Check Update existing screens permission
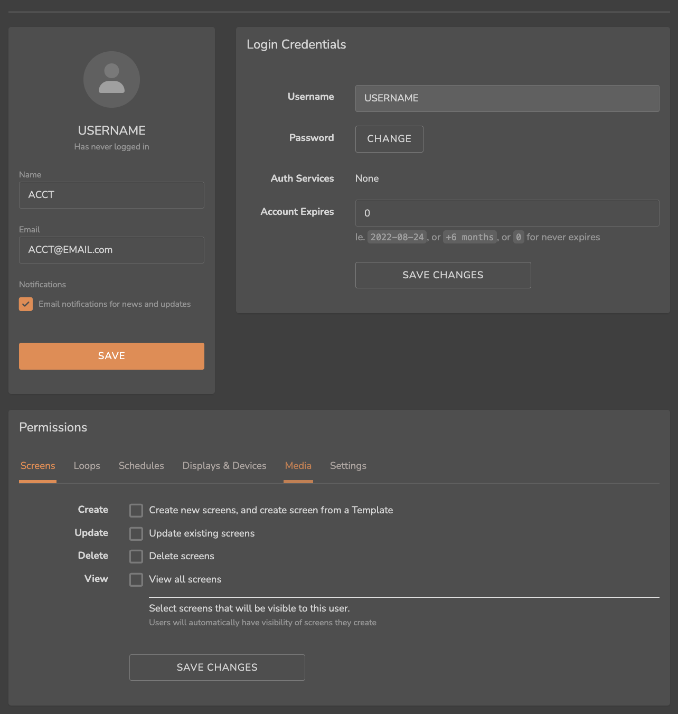Screen dimensions: 678x714 (136, 533)
